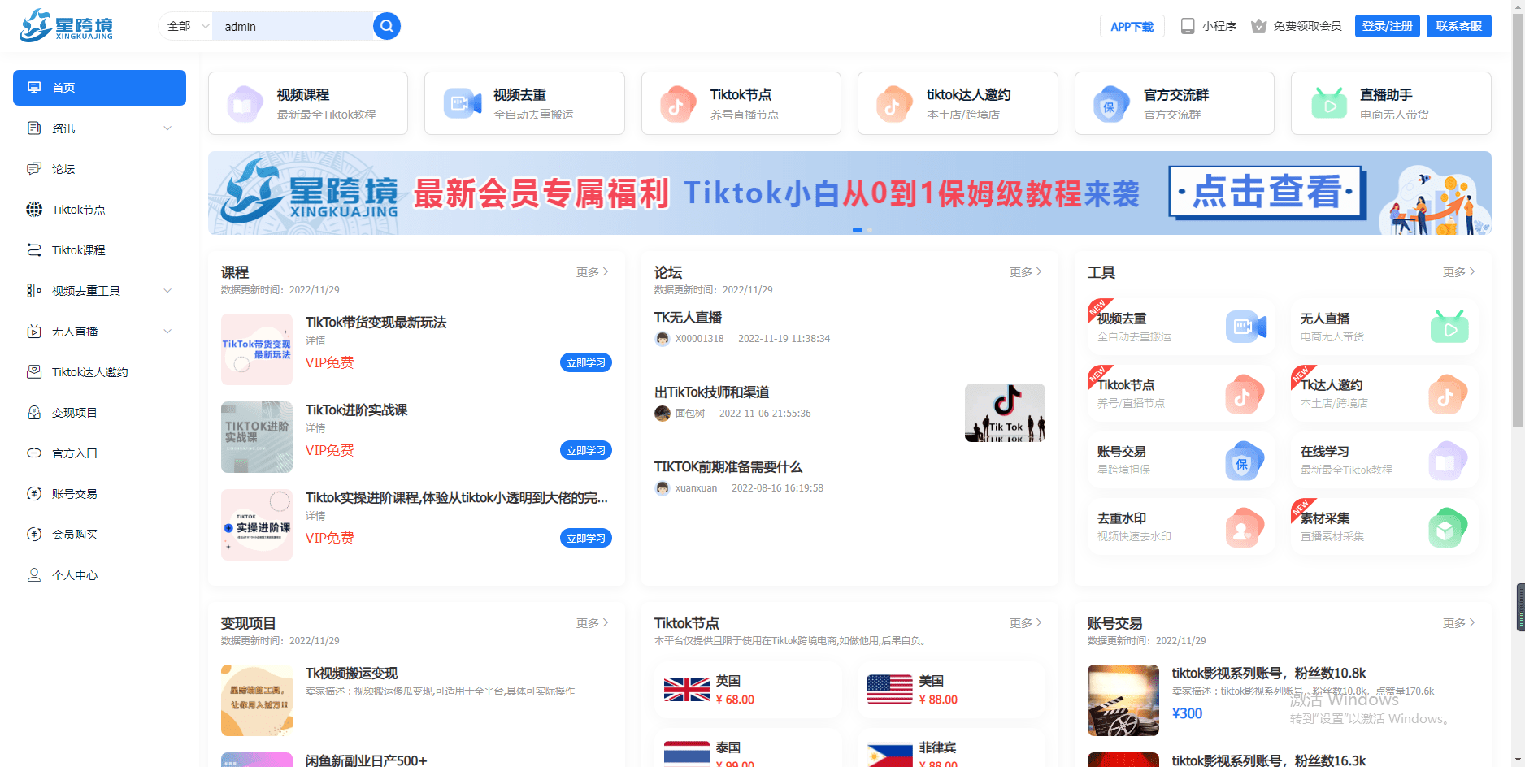Click 更多 in the 工具 section
This screenshot has width=1525, height=767.
1459,272
